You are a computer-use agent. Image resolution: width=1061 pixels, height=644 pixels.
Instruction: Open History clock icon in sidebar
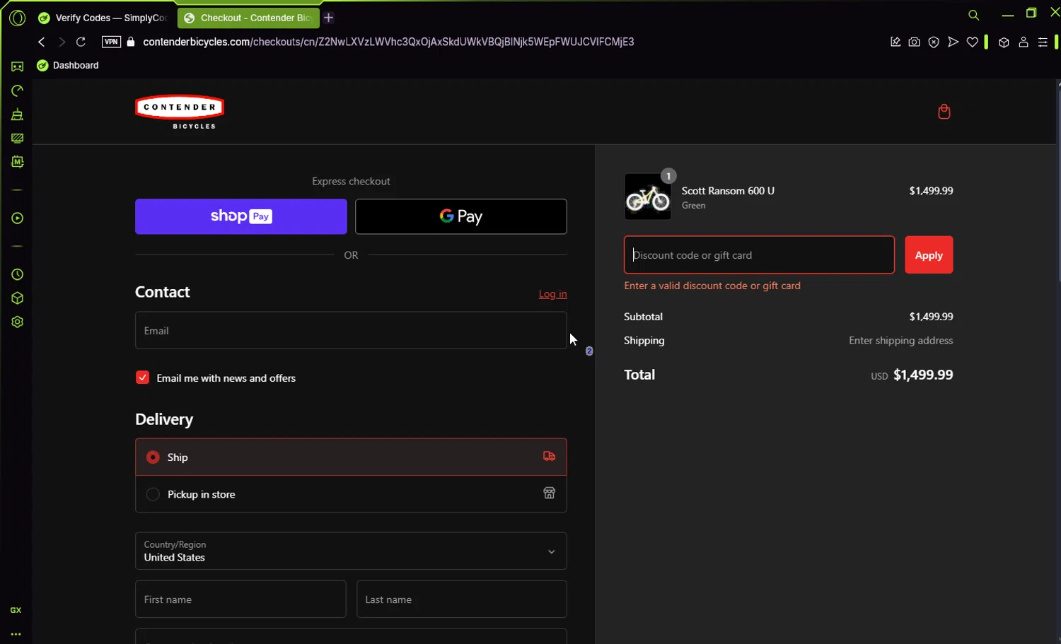pos(17,274)
